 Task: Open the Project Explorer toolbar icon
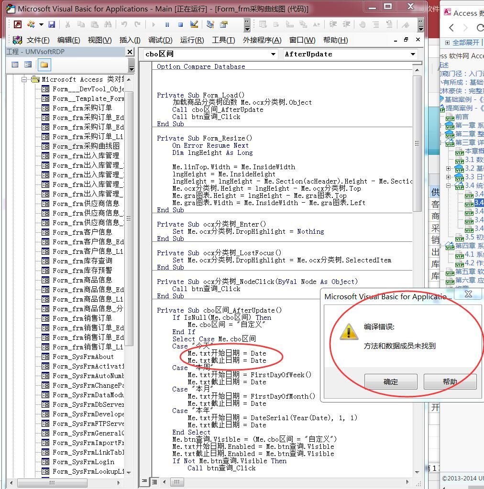(210, 24)
